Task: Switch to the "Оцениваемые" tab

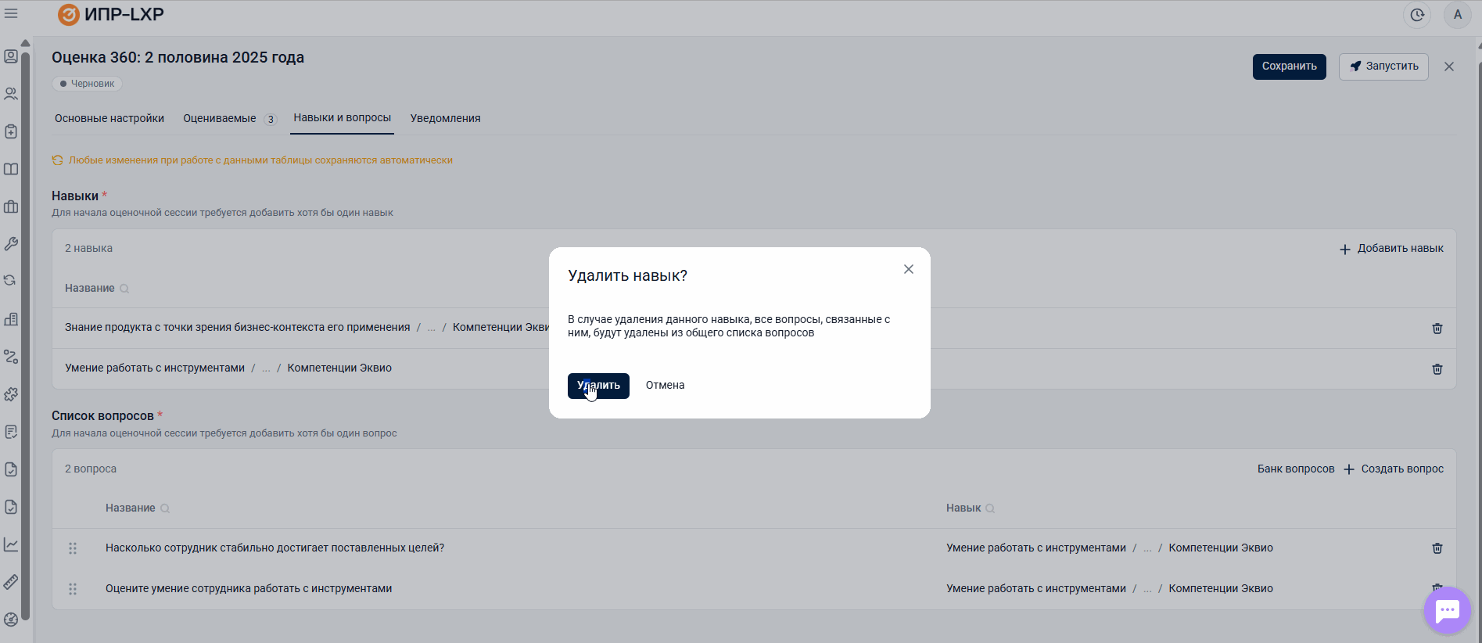Action: tap(220, 118)
